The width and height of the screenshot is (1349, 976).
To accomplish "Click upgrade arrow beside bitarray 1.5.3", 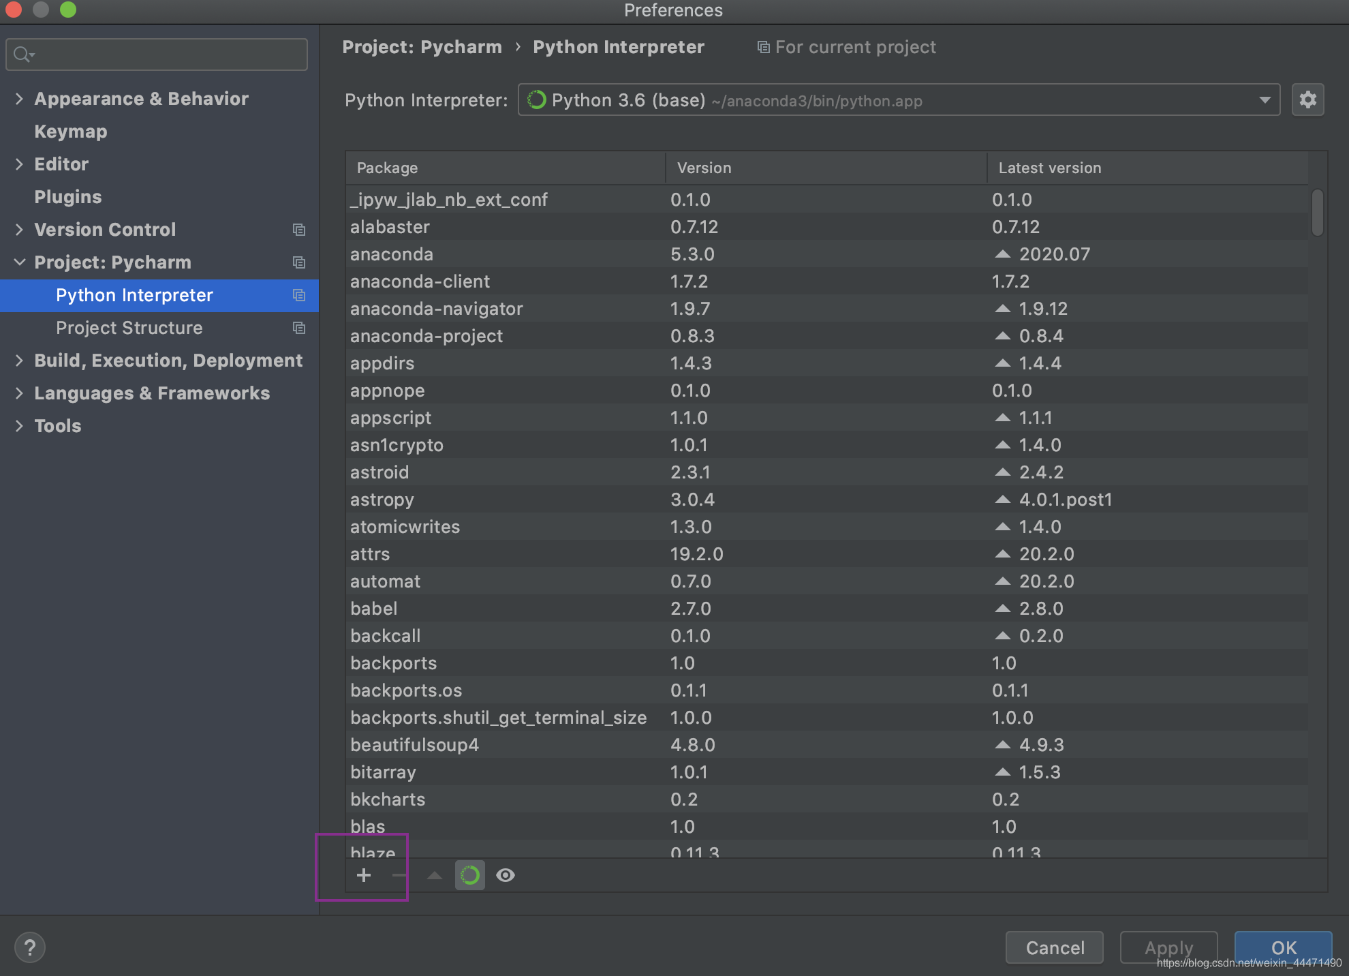I will [1002, 772].
